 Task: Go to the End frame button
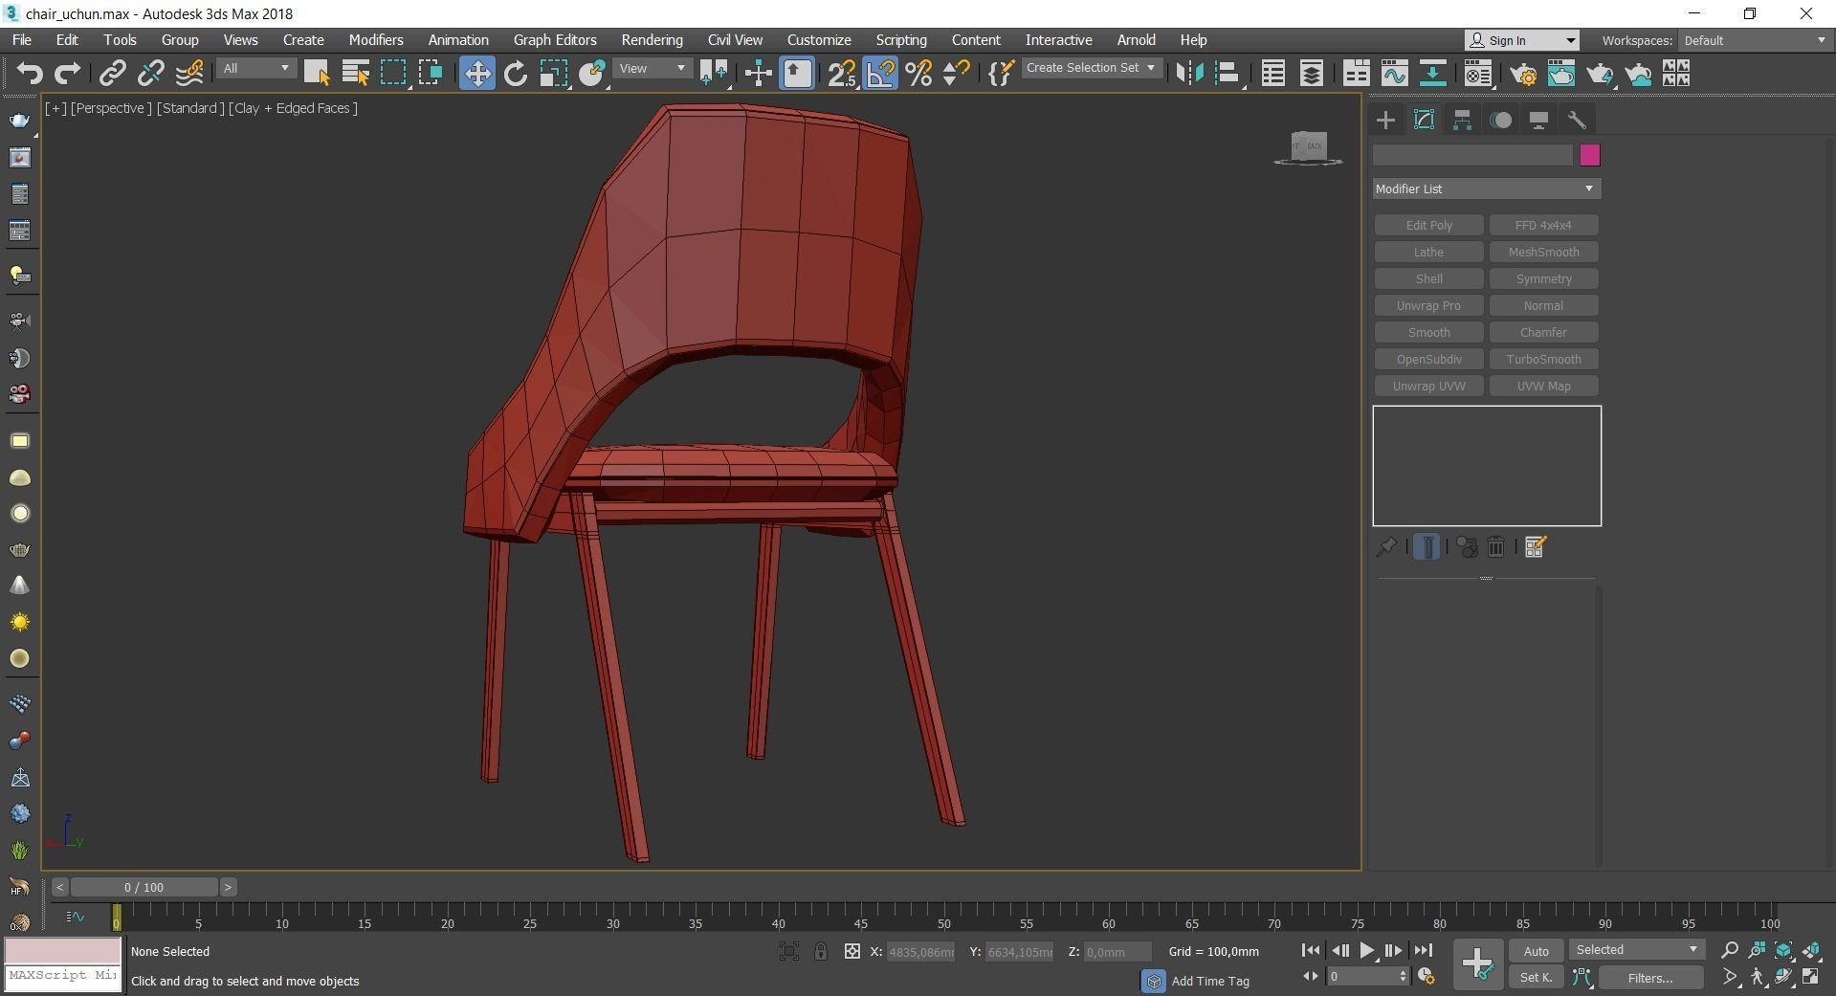pyautogui.click(x=1423, y=950)
